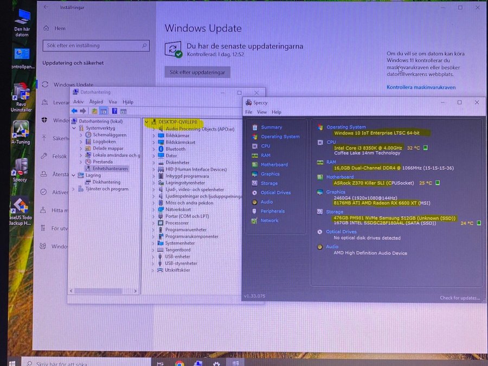Select Loggboken in Datorhantering tree
Screen dimensions: 488x366
pos(104,142)
